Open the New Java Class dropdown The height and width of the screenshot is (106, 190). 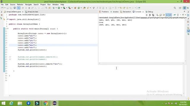coord(81,8)
